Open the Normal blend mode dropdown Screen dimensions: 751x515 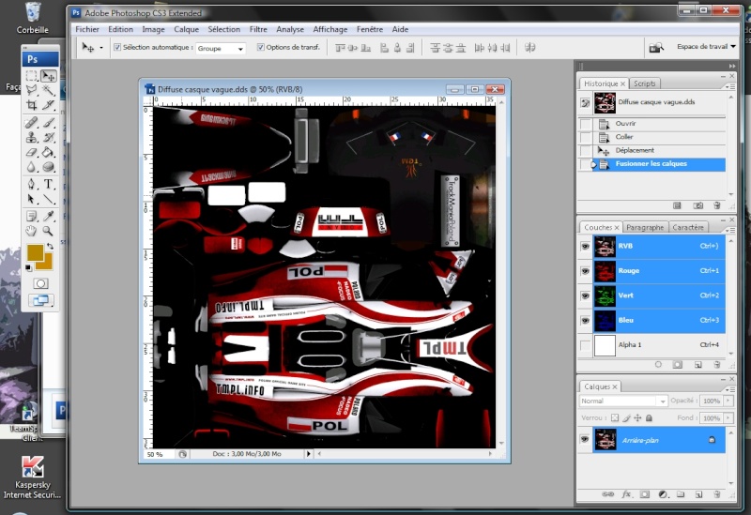coord(623,401)
